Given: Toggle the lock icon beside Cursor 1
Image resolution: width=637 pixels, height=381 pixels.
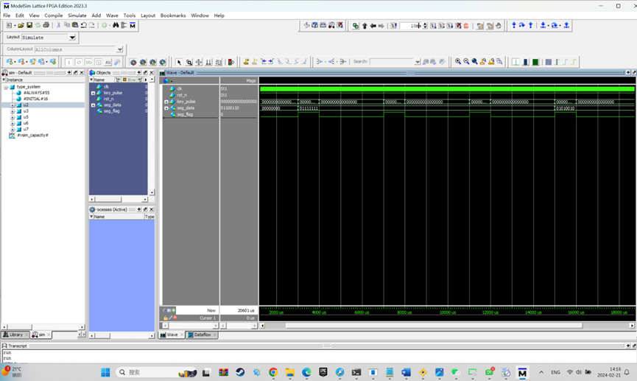Looking at the screenshot, I should [166, 318].
